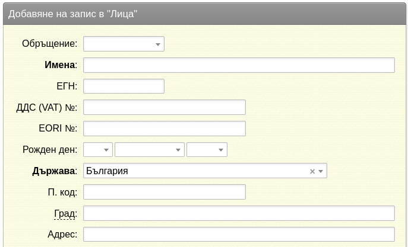The image size is (408, 247).
Task: Click the България country combo box
Action: point(205,171)
